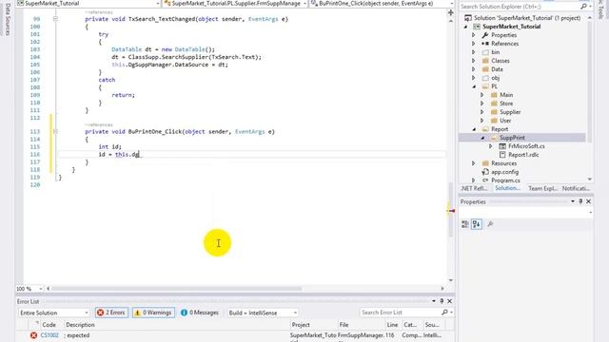Collapse the PL folder
Screen dimensions: 609x342
pos(474,86)
